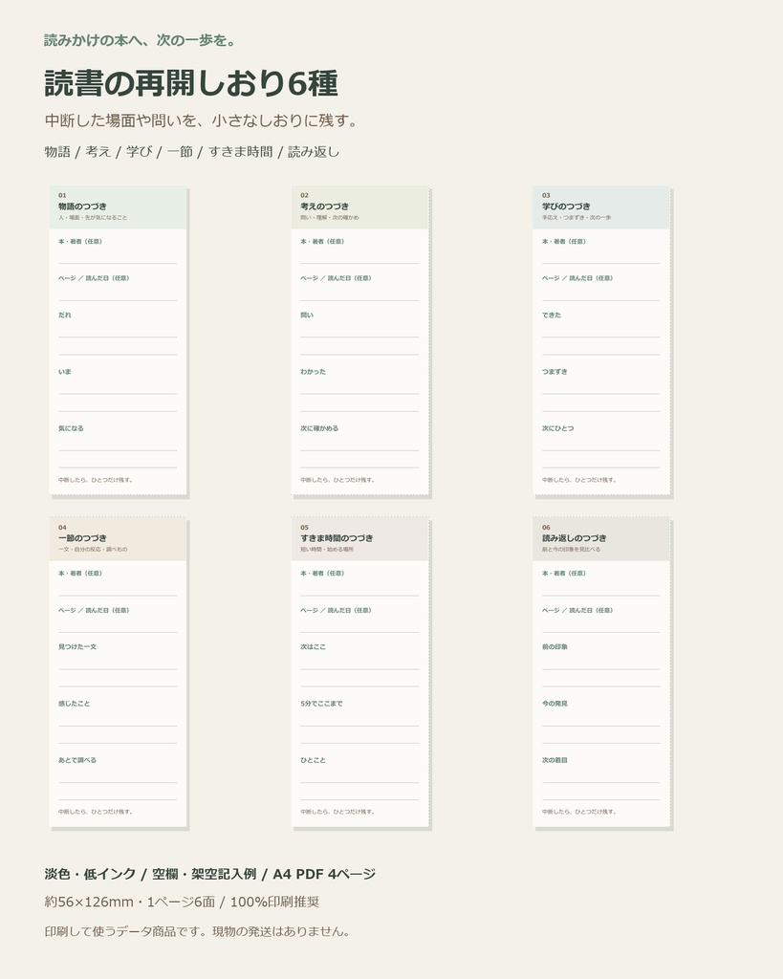783x979 pixels.
Task: Click ページ/読んだ日 label in すきま時間のつづき card
Action: pos(336,611)
